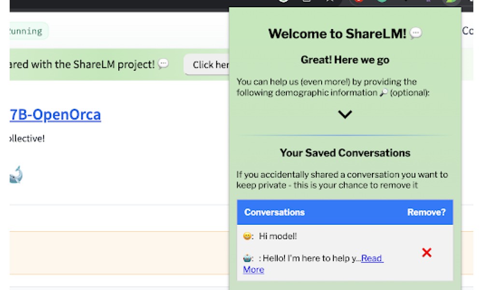The height and width of the screenshot is (290, 483).
Task: Click the smiley emoji beside 'Hi model!'
Action: (247, 236)
